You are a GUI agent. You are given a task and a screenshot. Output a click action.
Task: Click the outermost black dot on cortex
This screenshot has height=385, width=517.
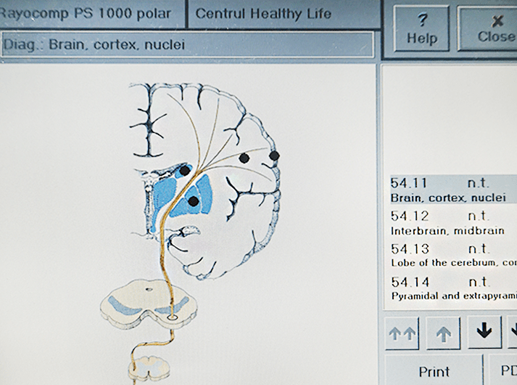pyautogui.click(x=274, y=155)
